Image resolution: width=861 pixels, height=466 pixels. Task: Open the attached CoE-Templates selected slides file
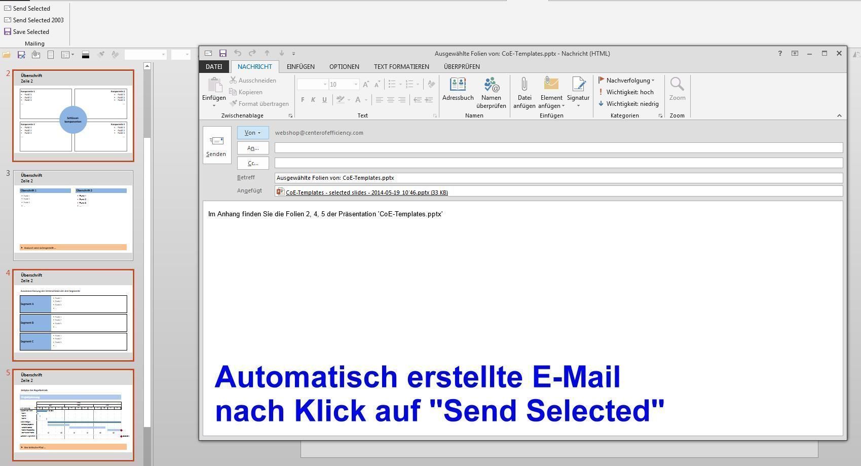[366, 192]
